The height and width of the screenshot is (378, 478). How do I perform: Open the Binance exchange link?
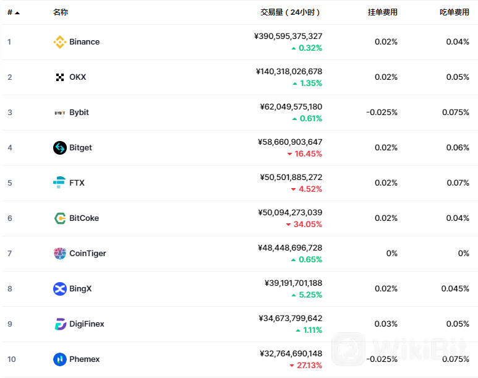(x=85, y=42)
